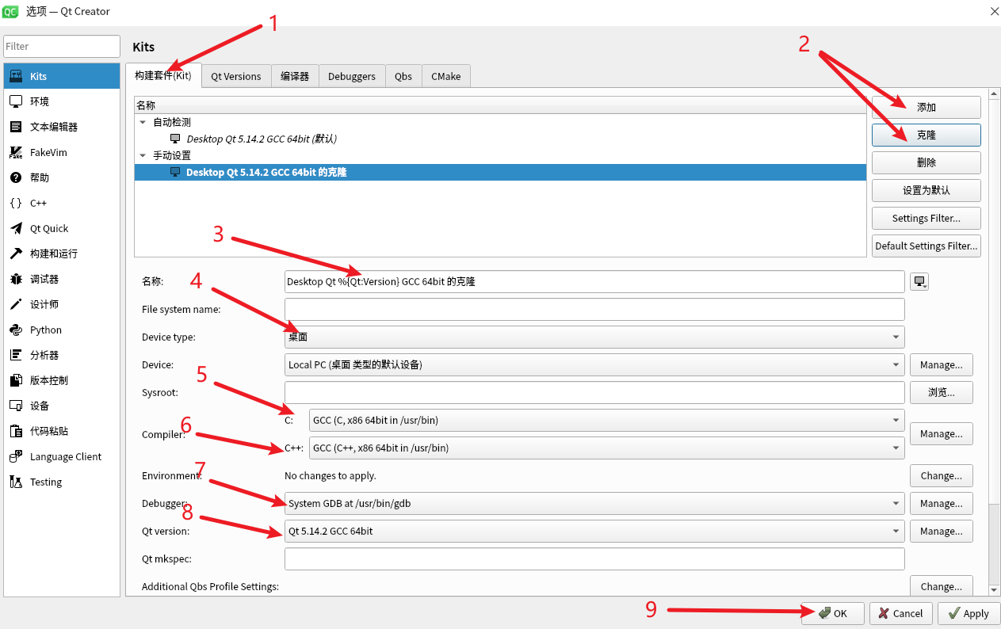The image size is (1001, 629).
Task: Click Manage... next to Qt version
Action: [x=942, y=531]
